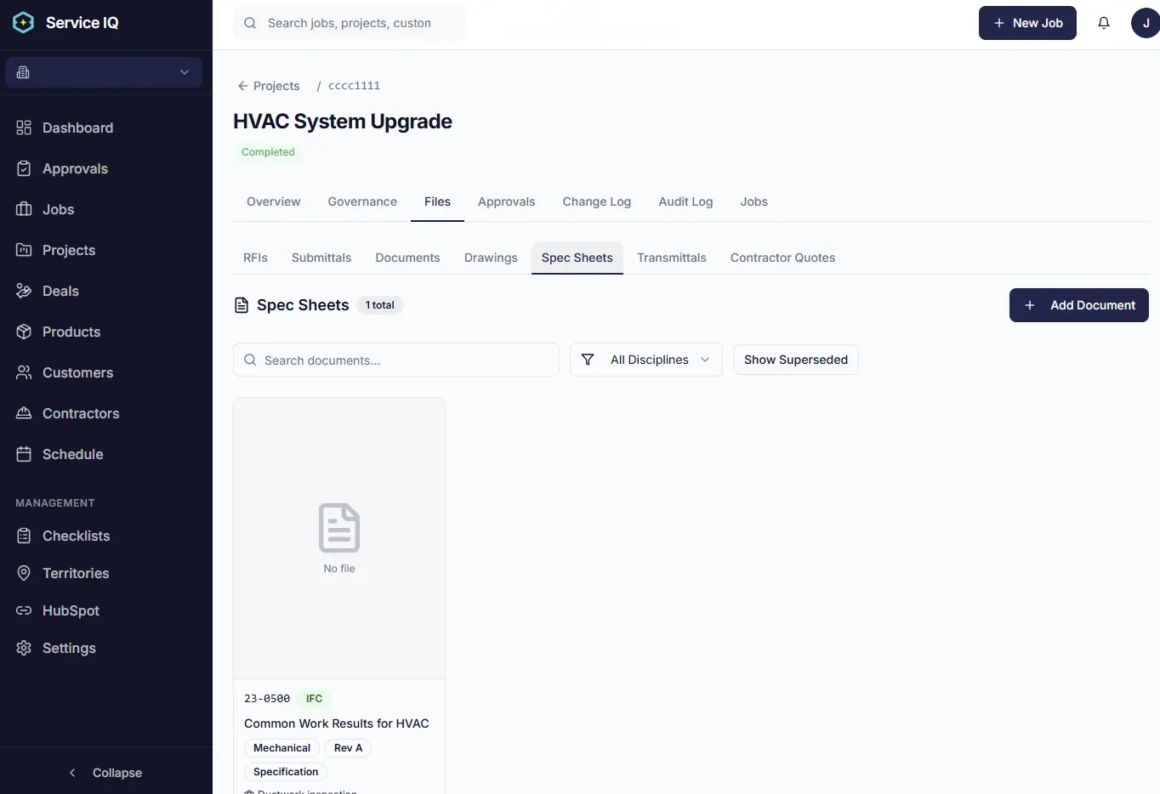Open the Change Log tab
The height and width of the screenshot is (794, 1160).
(596, 201)
